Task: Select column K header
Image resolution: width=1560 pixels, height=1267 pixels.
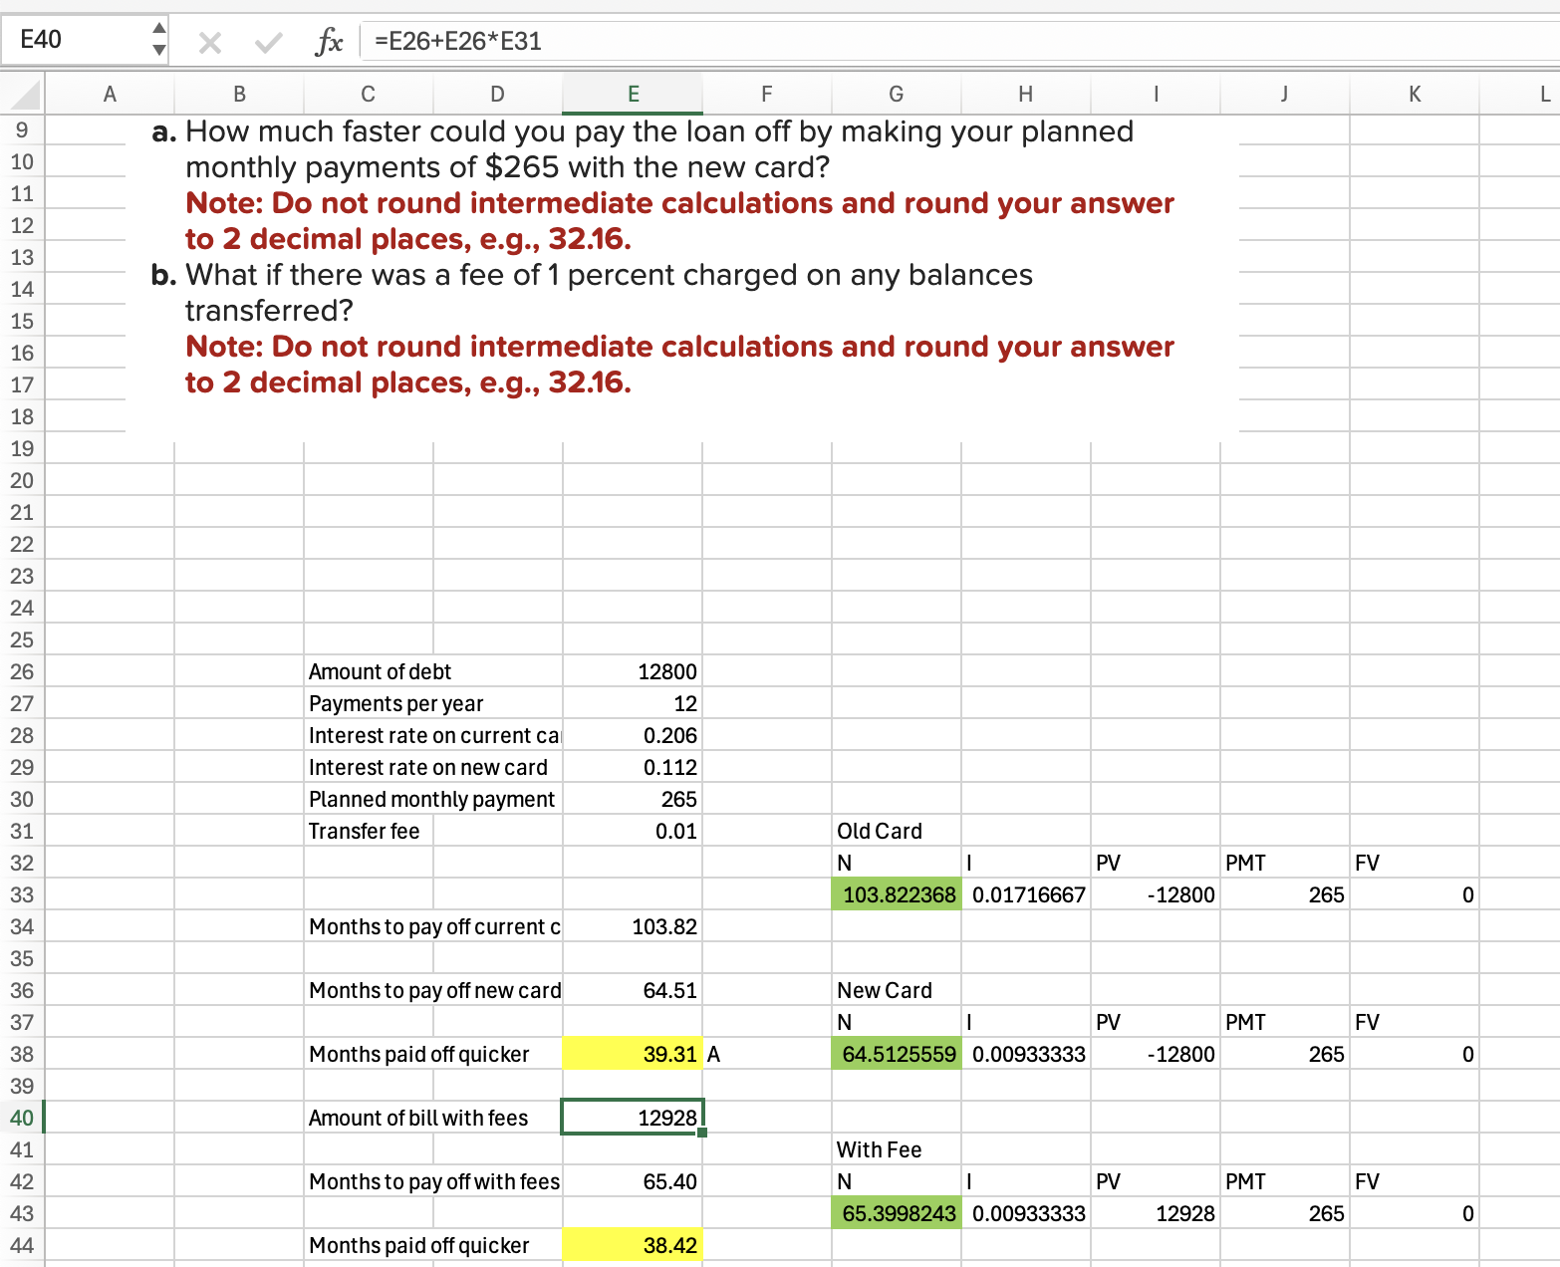Action: click(1415, 95)
